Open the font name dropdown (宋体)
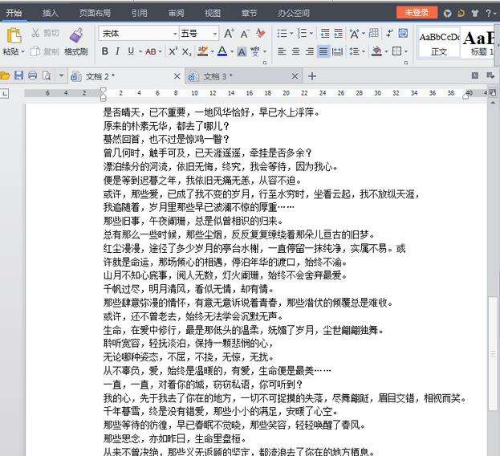The width and height of the screenshot is (500, 456). click(175, 34)
